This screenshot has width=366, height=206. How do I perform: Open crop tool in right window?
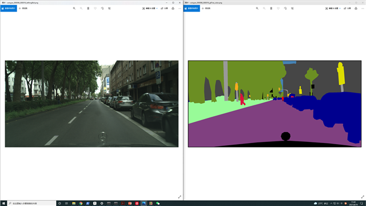[x=292, y=9]
